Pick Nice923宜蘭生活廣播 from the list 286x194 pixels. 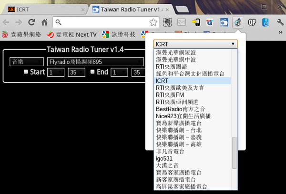coord(193,116)
